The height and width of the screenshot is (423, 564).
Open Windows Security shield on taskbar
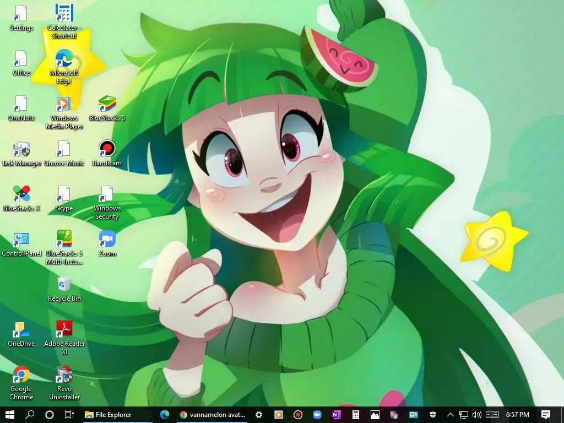tap(433, 415)
